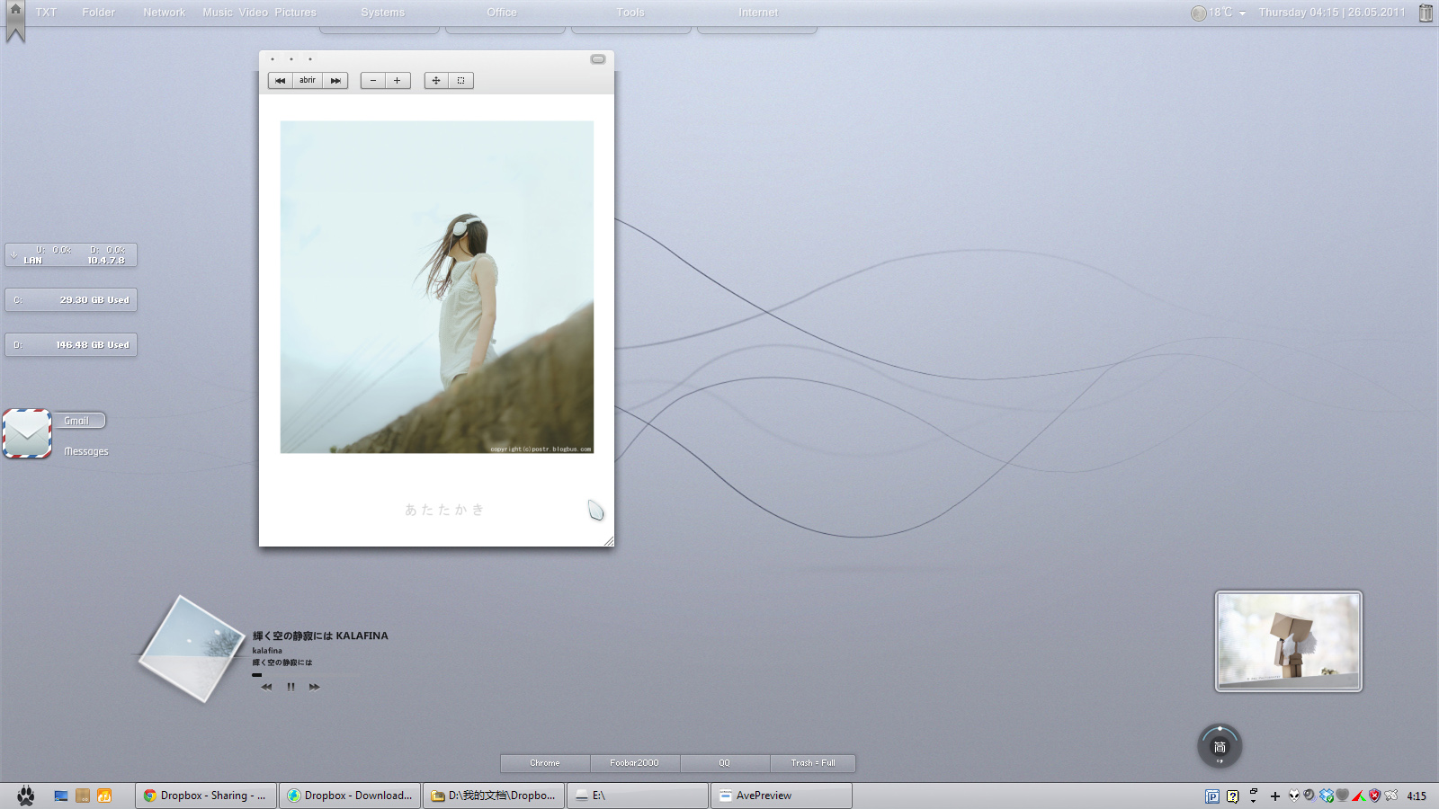1439x809 pixels.
Task: Open the Video launcher in top bar
Action: (x=254, y=13)
